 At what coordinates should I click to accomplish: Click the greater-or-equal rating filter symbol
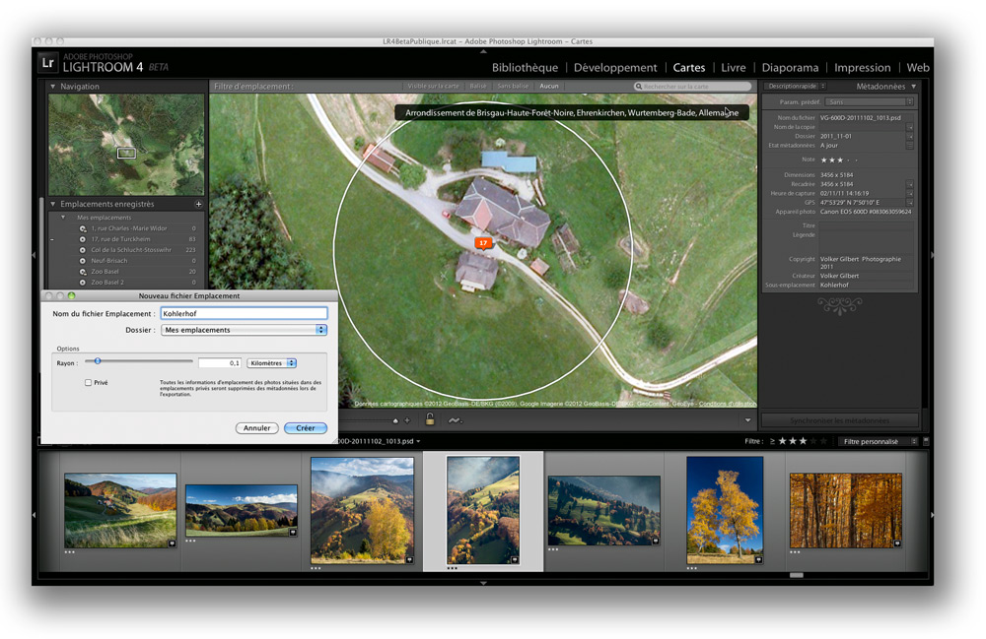772,441
